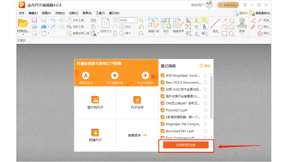This screenshot has width=288, height=162.
Task: Click the clipboard paste icon
Action: pyautogui.click(x=93, y=27)
